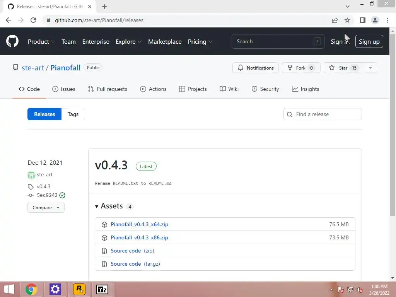Viewport: 396px width, 297px height.
Task: Close the Releases GitHub tab
Action: (90, 7)
